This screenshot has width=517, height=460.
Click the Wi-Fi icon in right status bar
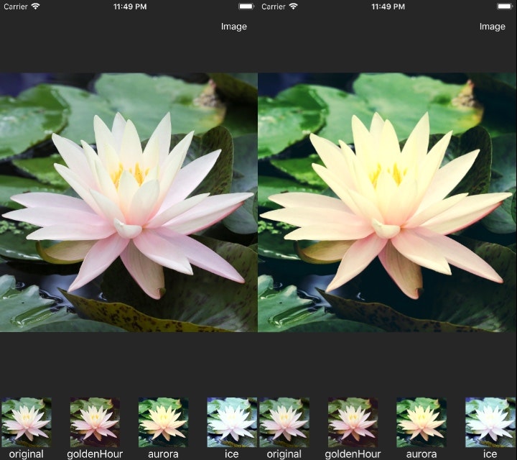pos(293,6)
